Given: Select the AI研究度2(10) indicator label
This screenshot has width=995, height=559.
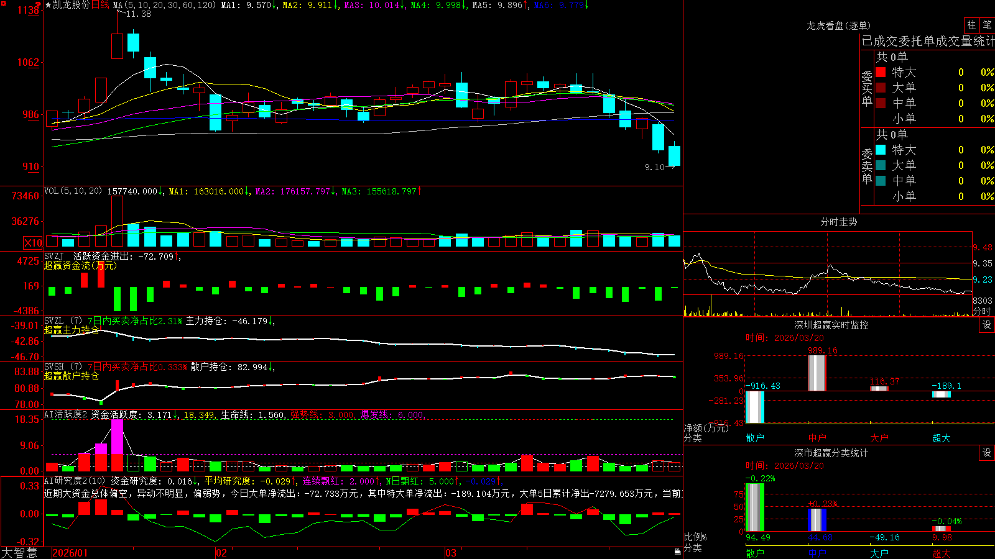Looking at the screenshot, I should [x=75, y=481].
